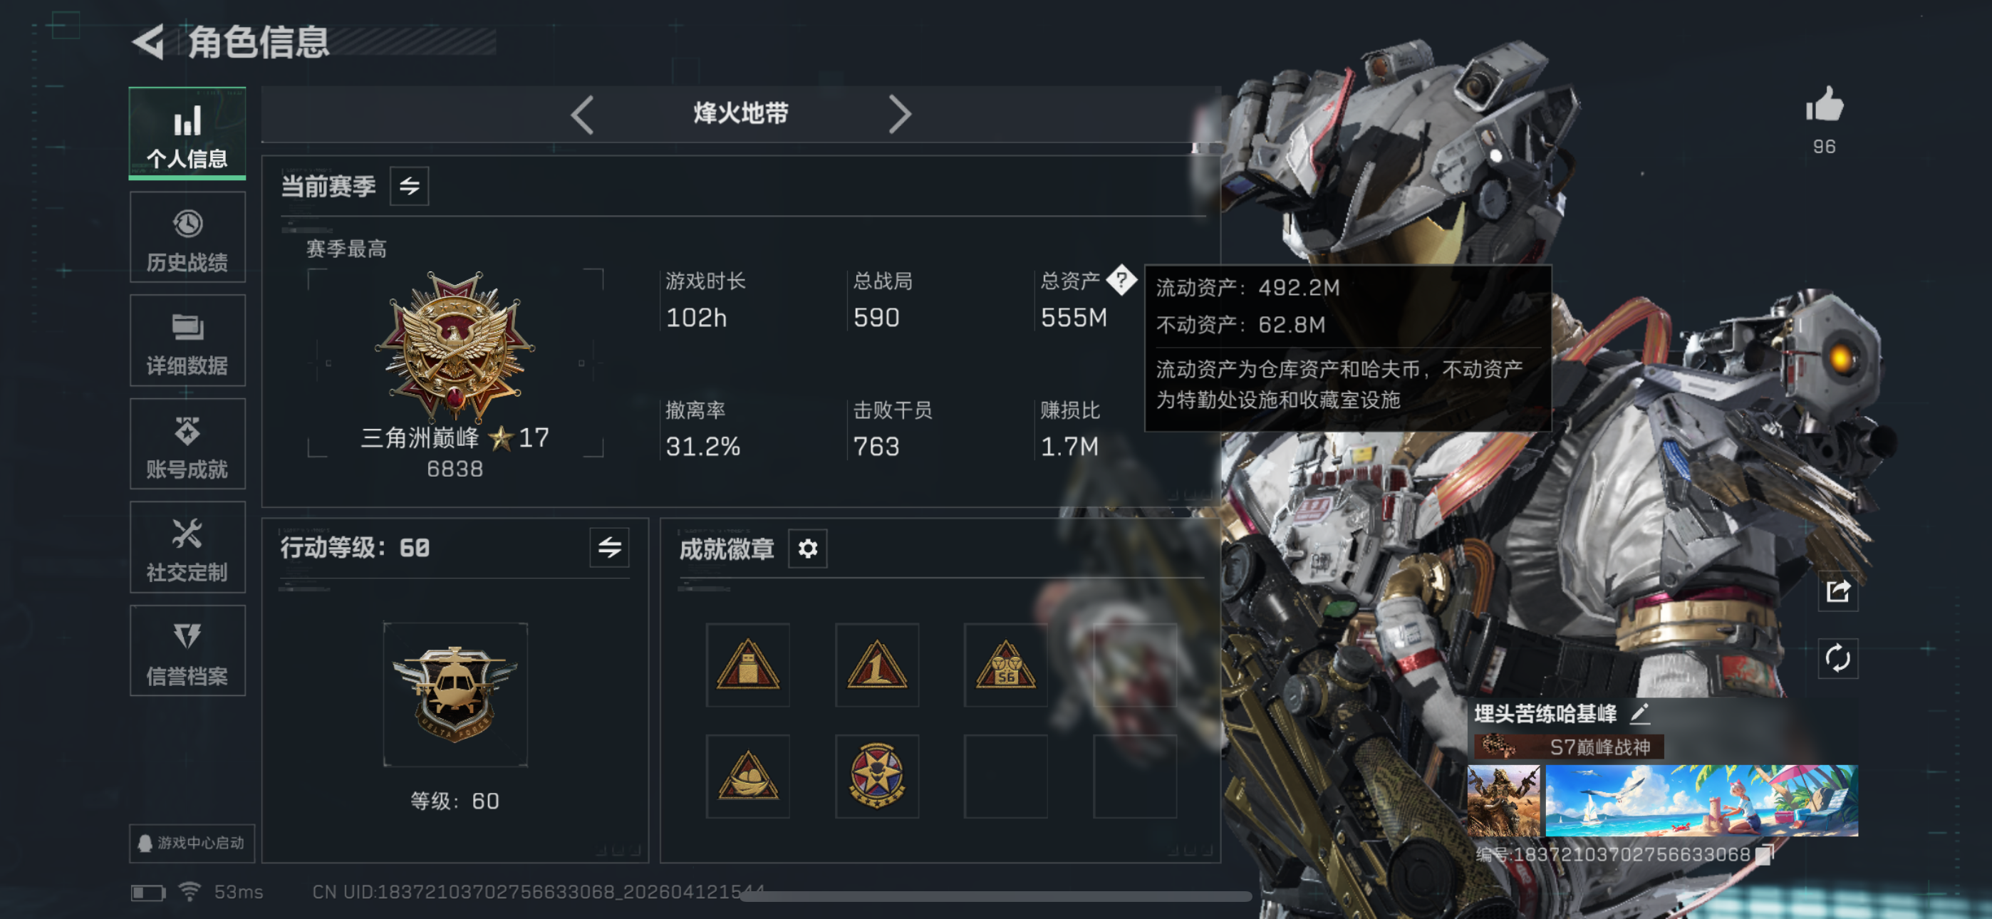Go to the previous mode with the left chevron
The image size is (1992, 919).
click(582, 115)
